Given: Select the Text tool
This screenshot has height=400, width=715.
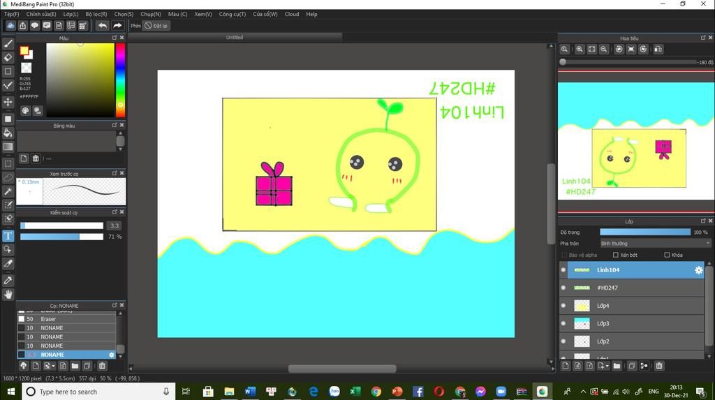Looking at the screenshot, I should pos(8,236).
